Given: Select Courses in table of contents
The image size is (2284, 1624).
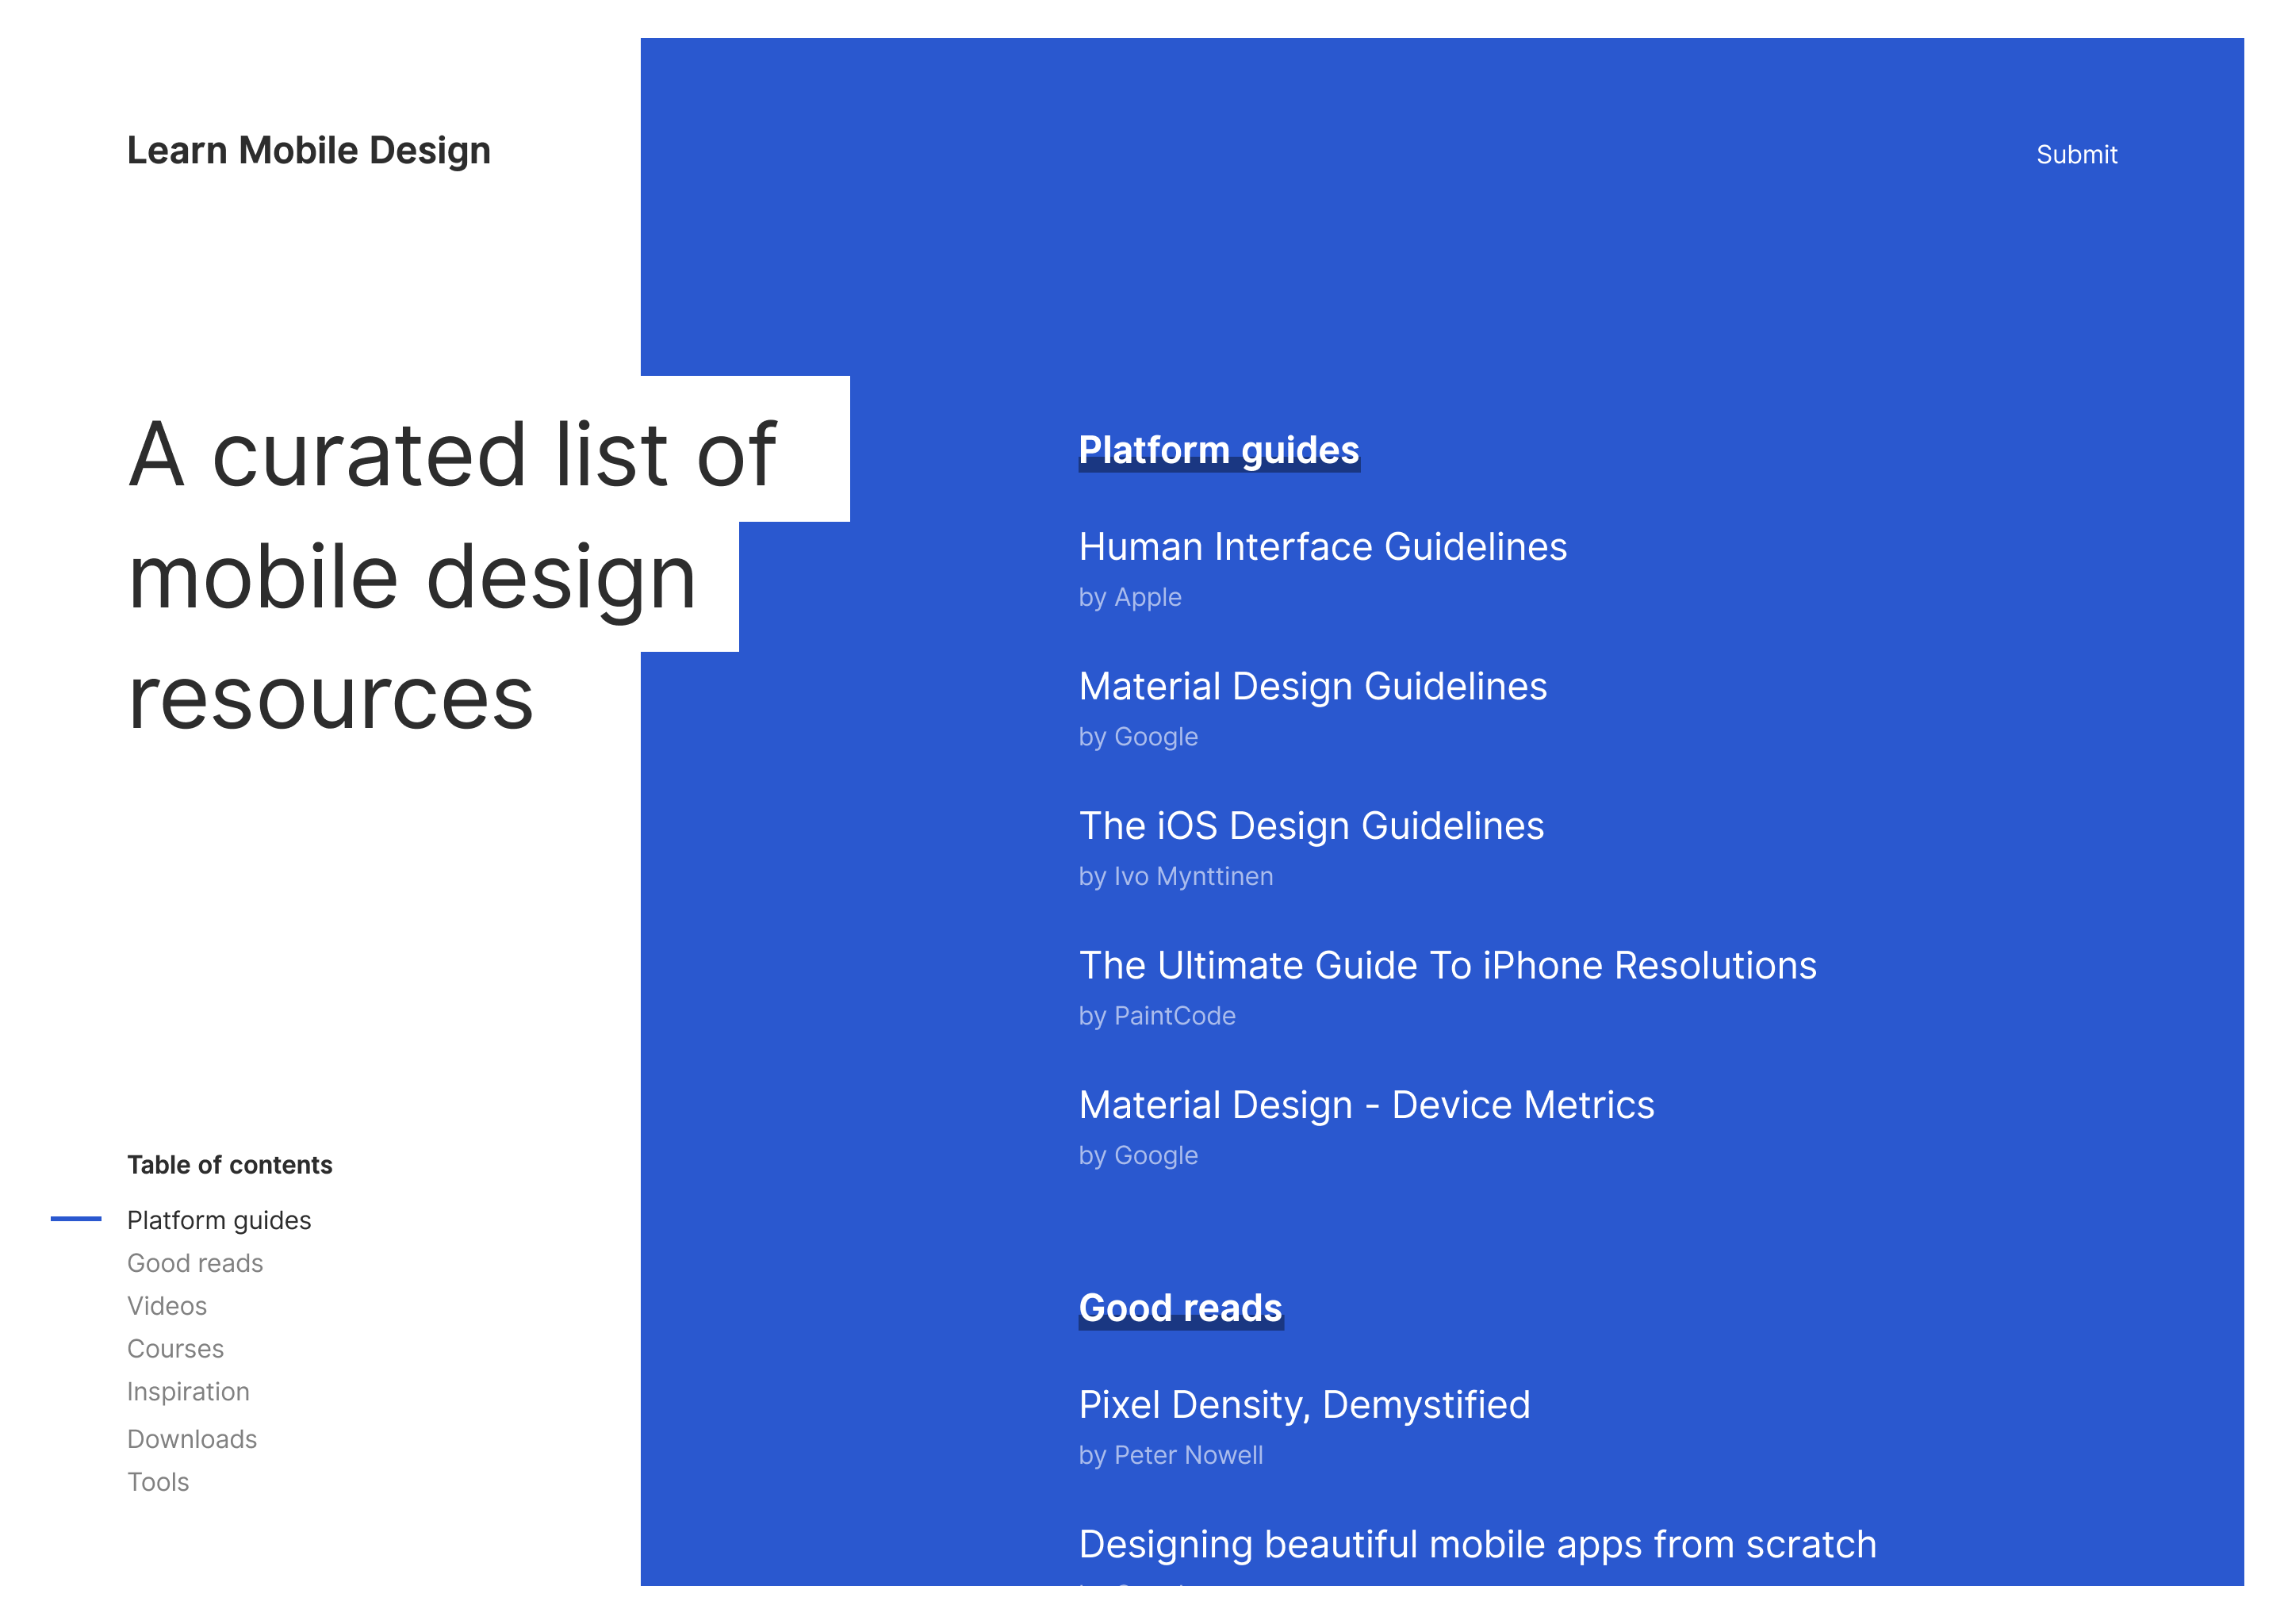Looking at the screenshot, I should (x=175, y=1348).
